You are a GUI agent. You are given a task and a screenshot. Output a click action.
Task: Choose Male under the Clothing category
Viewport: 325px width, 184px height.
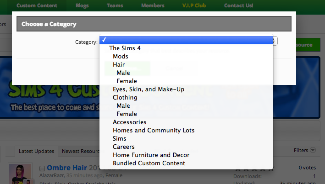(x=186, y=106)
